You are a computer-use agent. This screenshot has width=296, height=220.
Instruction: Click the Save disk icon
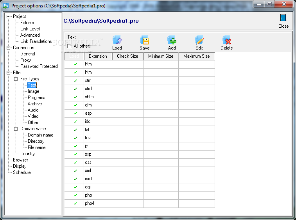(x=145, y=40)
